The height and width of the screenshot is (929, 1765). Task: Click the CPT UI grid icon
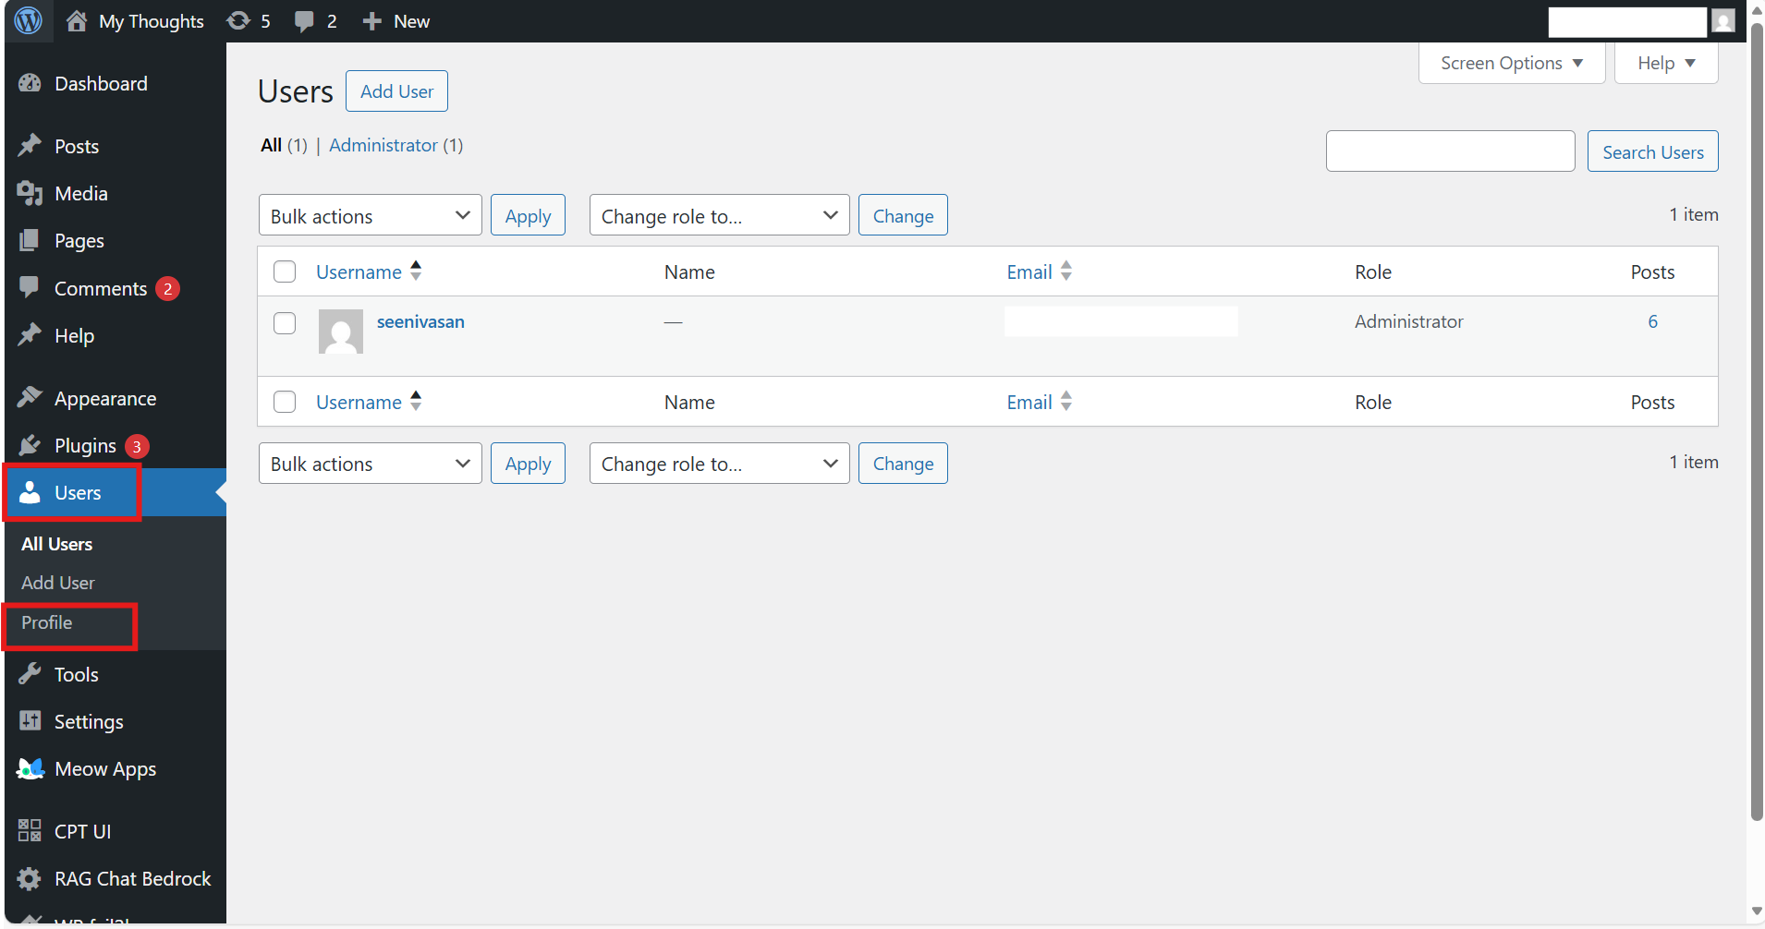(30, 831)
